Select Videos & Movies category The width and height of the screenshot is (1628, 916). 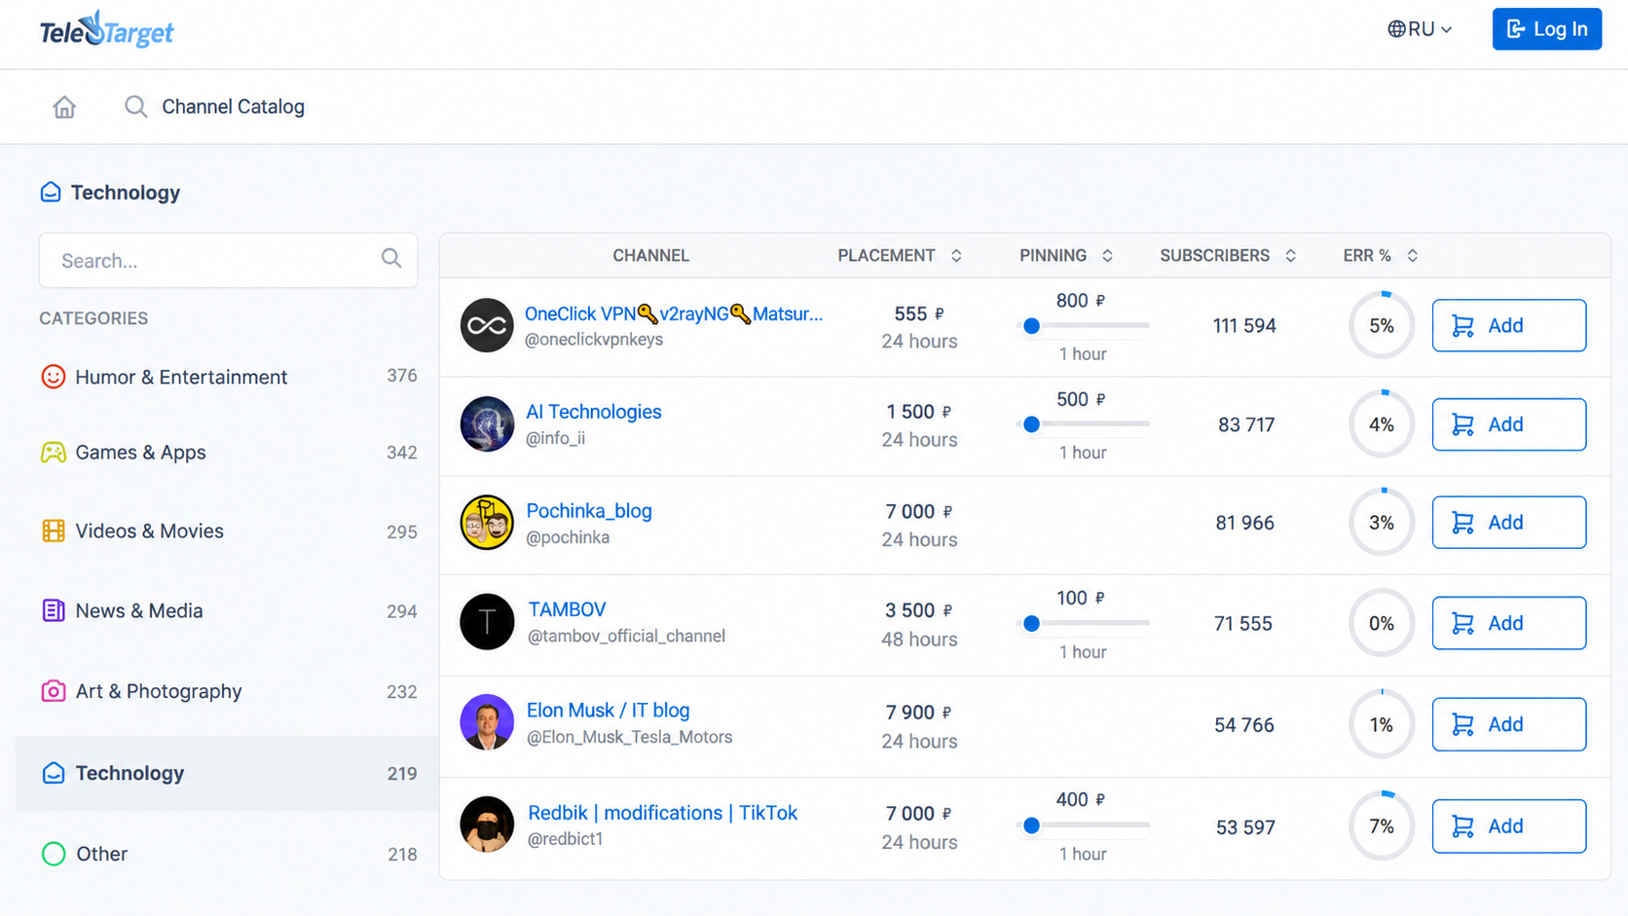[228, 531]
